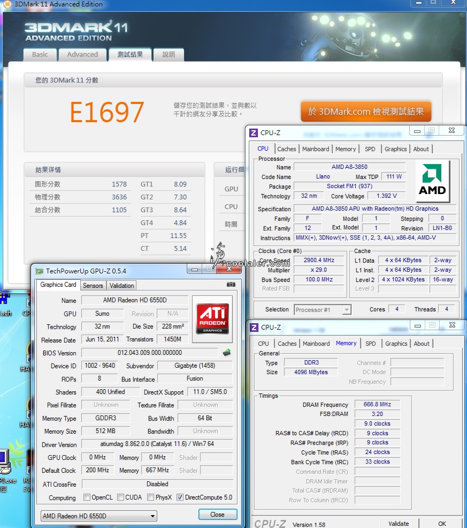This screenshot has width=467, height=528.
Task: Click the Release Date value Jun 15, 2011
Action: (x=102, y=339)
